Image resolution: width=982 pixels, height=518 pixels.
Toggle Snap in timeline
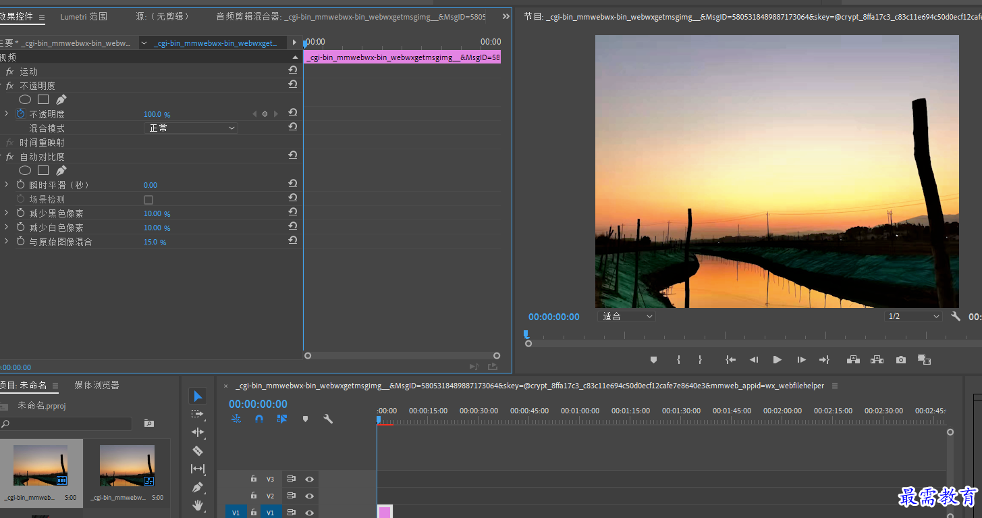[x=259, y=419]
